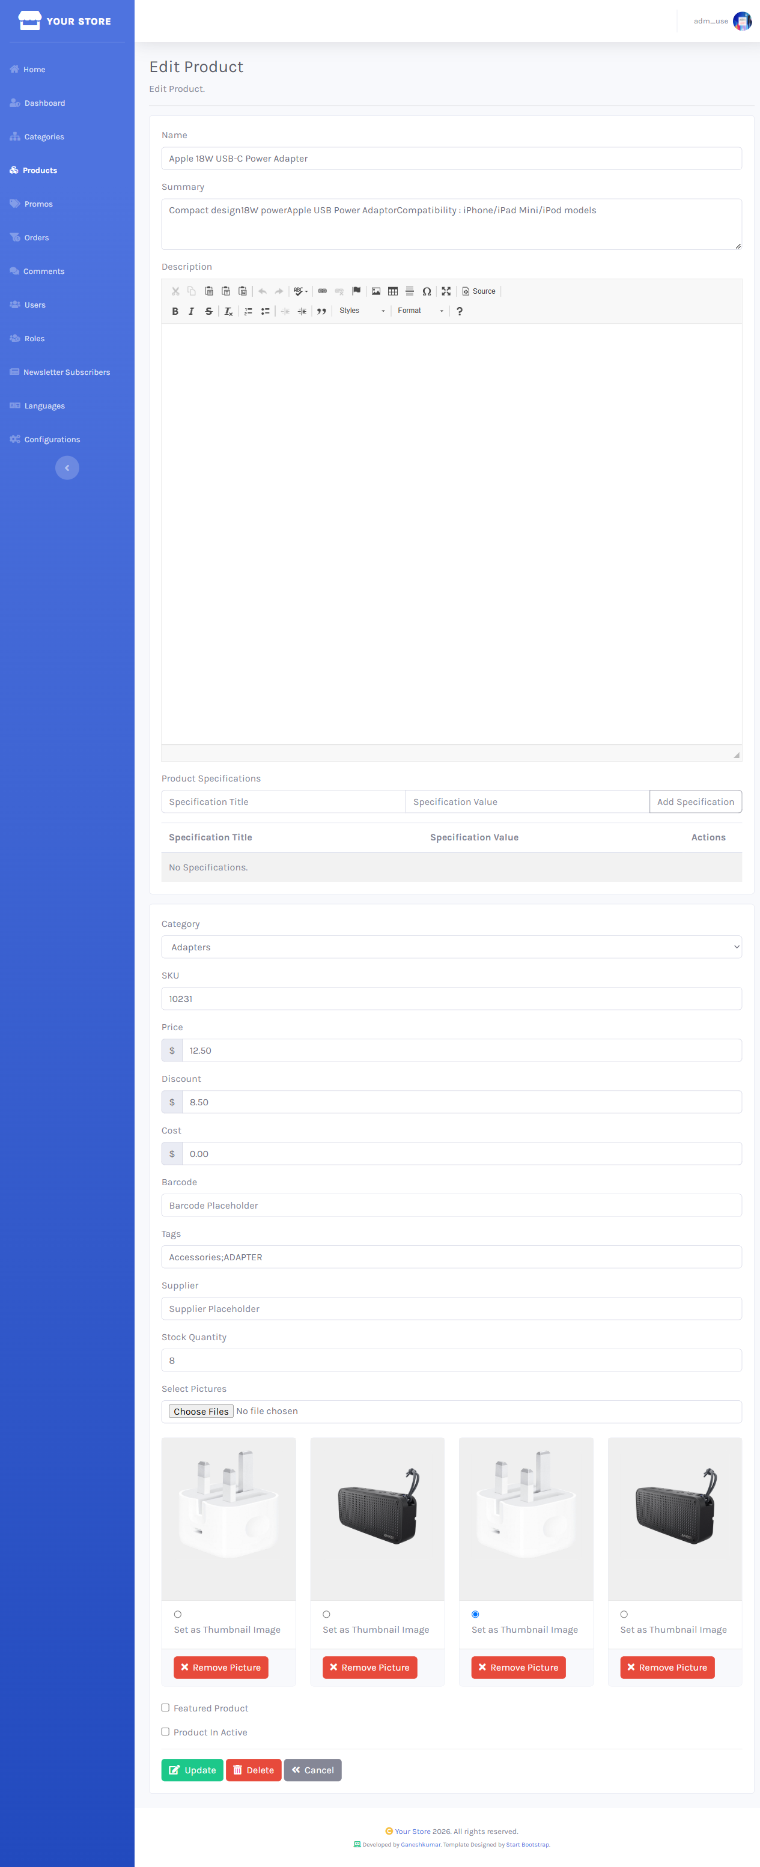Set last speaker image as thumbnail
This screenshot has height=1867, width=760.
pyautogui.click(x=624, y=1614)
